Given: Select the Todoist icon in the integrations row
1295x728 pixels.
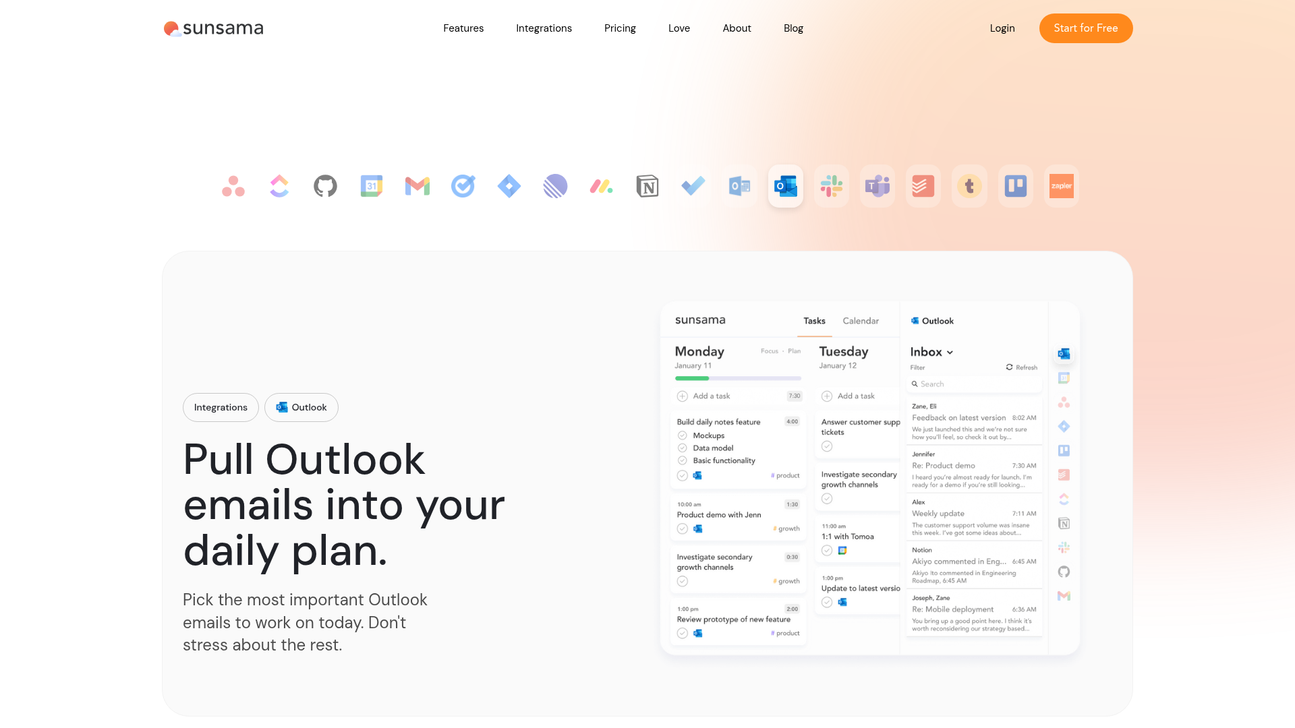Looking at the screenshot, I should click(x=923, y=186).
